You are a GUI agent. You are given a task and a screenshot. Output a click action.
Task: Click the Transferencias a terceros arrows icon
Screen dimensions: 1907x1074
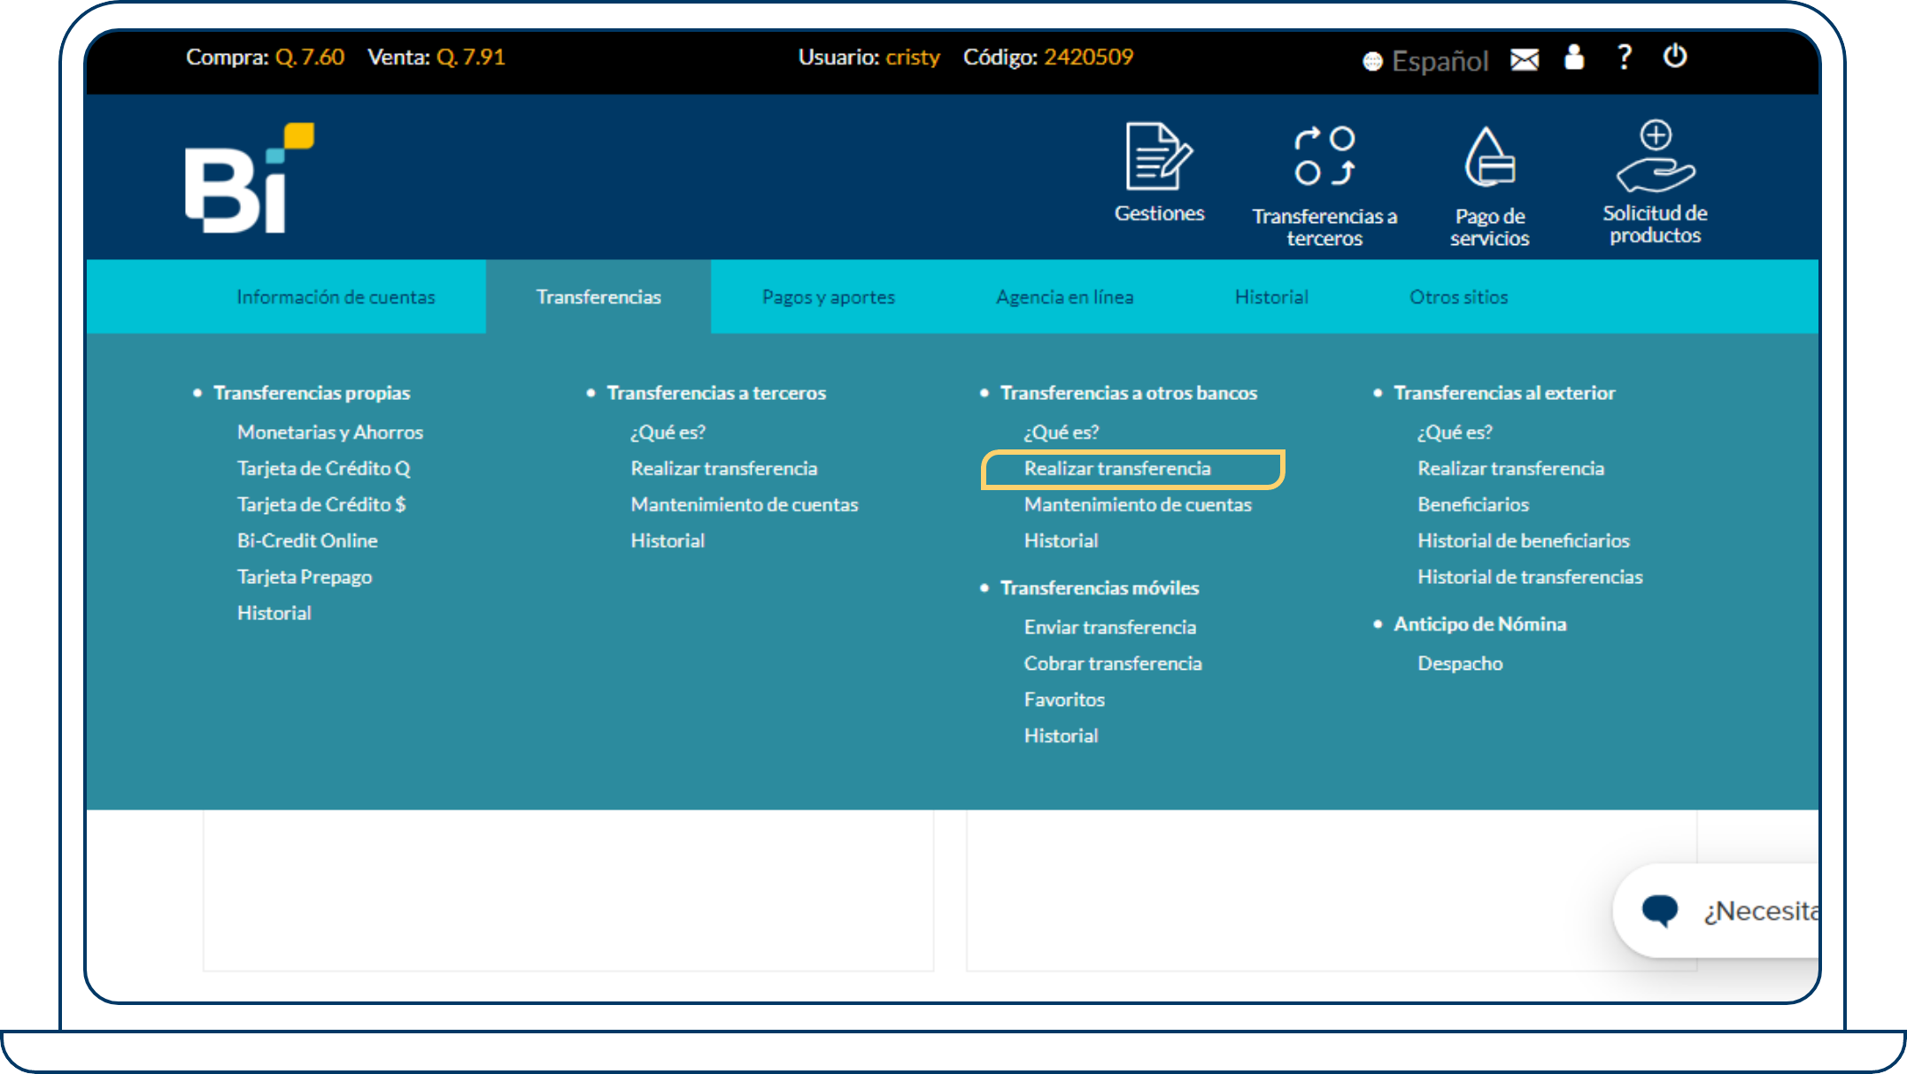(x=1324, y=157)
